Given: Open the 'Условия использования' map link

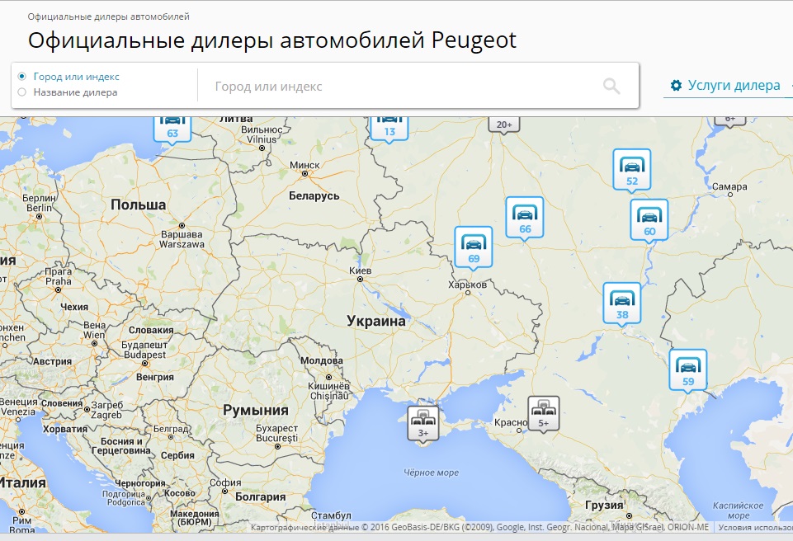Looking at the screenshot, I should pos(754,528).
